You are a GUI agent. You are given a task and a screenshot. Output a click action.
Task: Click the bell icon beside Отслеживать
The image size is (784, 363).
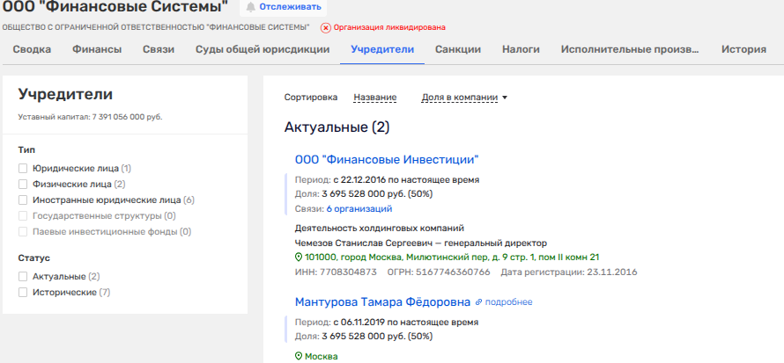[x=250, y=7]
